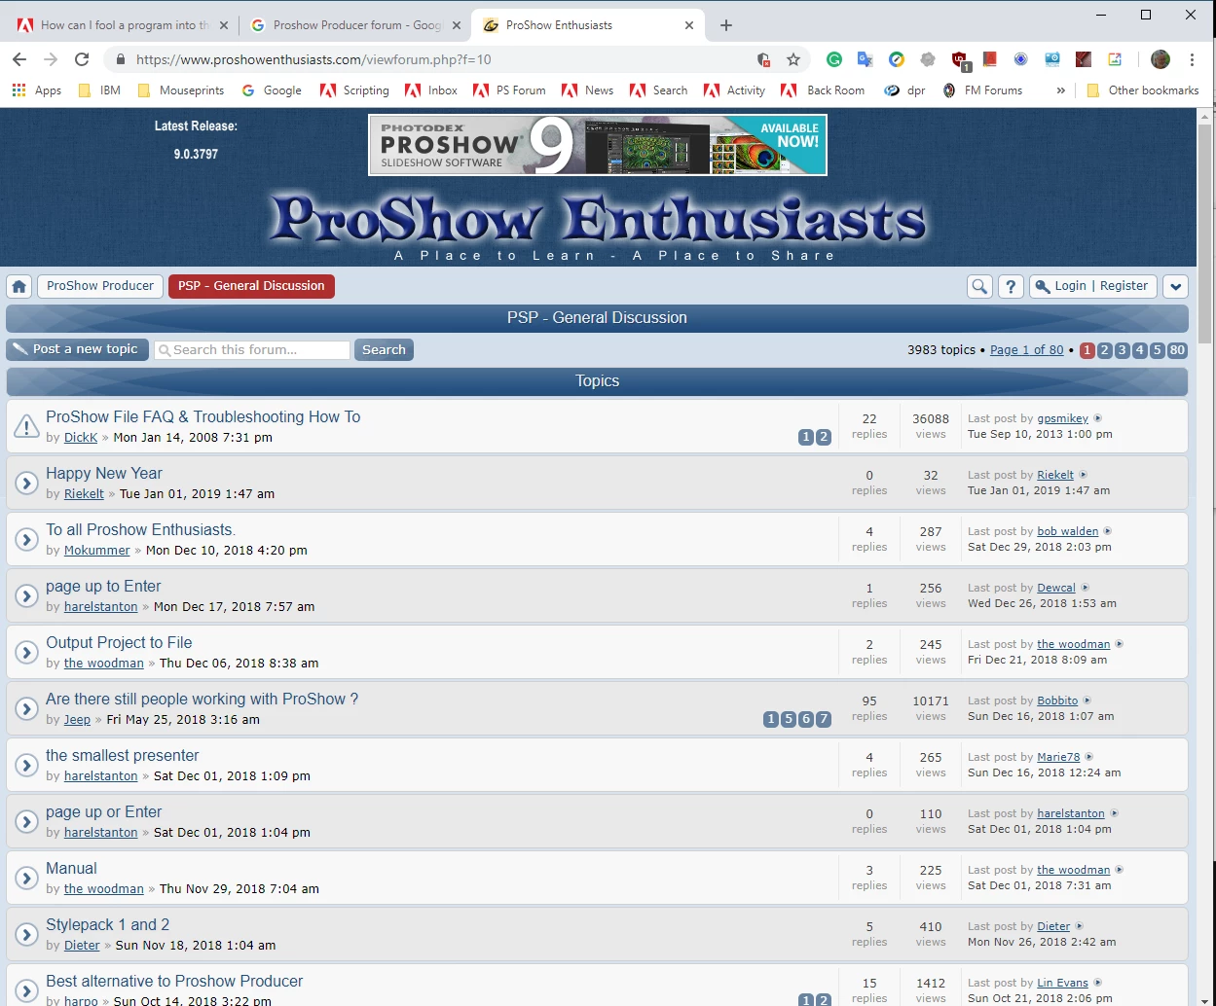Click the Search this forum input field
Image resolution: width=1216 pixels, height=1006 pixels.
(x=252, y=349)
